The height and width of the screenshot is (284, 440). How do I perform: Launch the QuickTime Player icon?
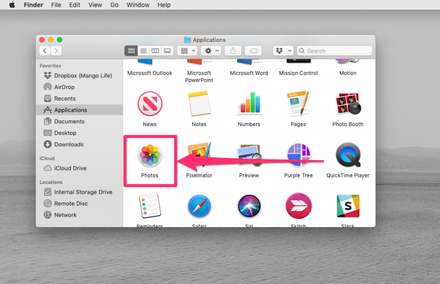click(348, 155)
